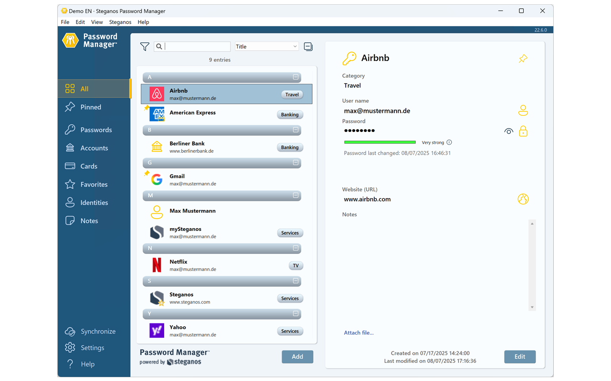
Task: Click the green password strength bar
Action: click(380, 142)
